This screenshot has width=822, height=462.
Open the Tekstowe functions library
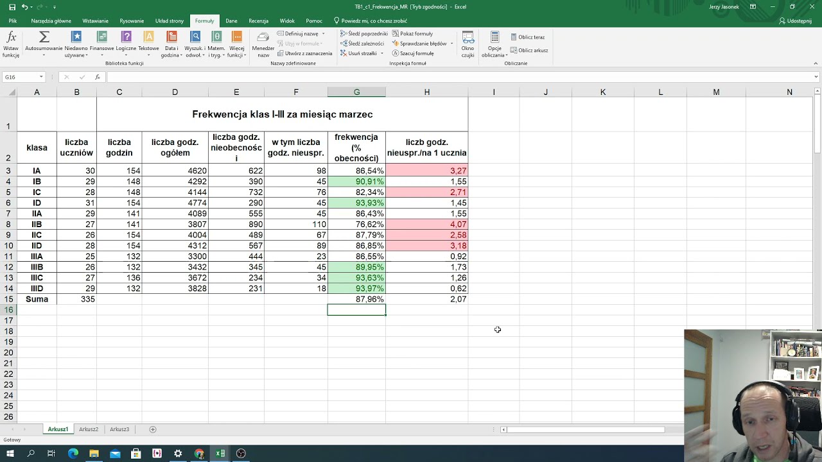tap(148, 44)
